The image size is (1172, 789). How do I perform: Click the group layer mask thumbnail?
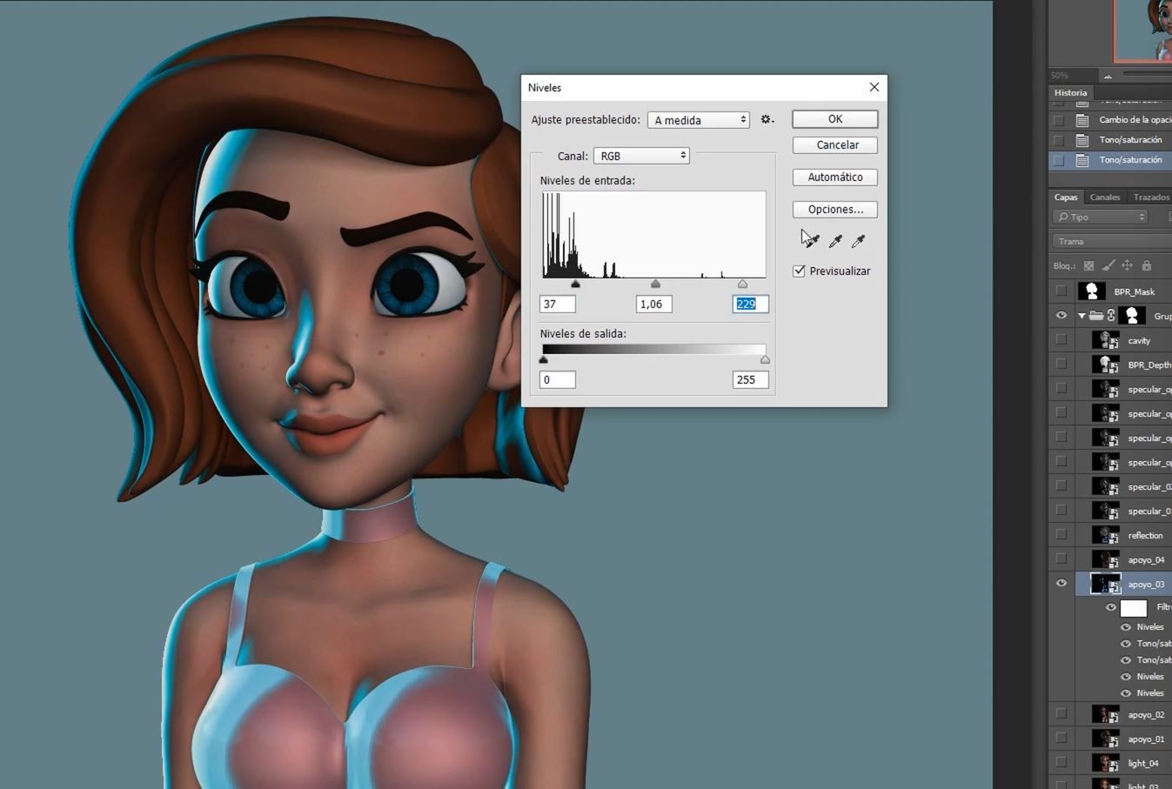1132,316
